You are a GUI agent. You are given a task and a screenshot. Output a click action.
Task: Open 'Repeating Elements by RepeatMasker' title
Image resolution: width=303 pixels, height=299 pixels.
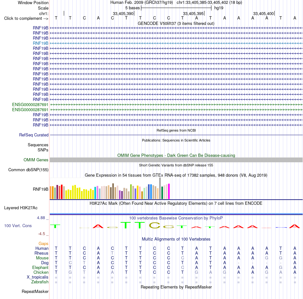[176, 287]
